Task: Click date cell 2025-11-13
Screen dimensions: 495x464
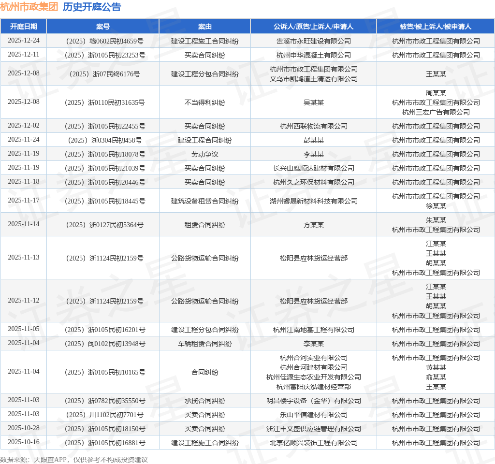Action: pyautogui.click(x=24, y=257)
